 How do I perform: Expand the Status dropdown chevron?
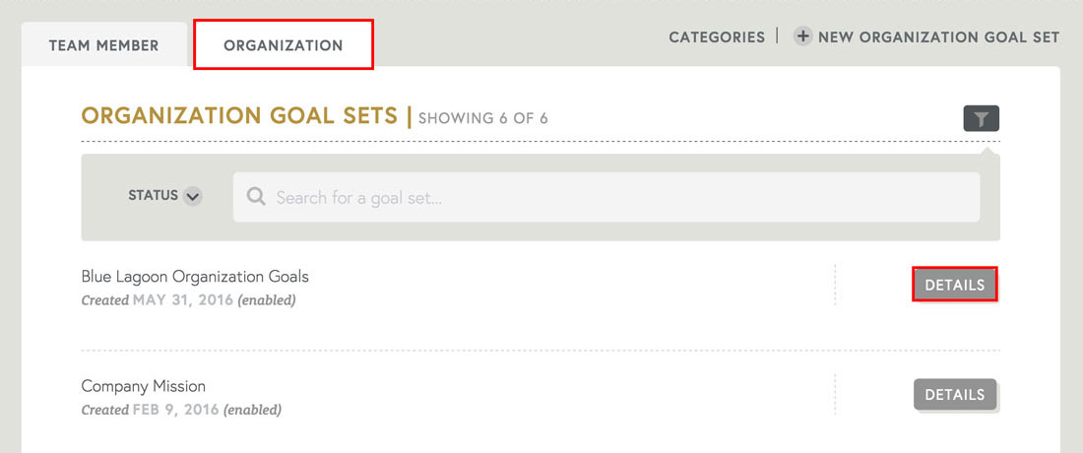pyautogui.click(x=193, y=196)
